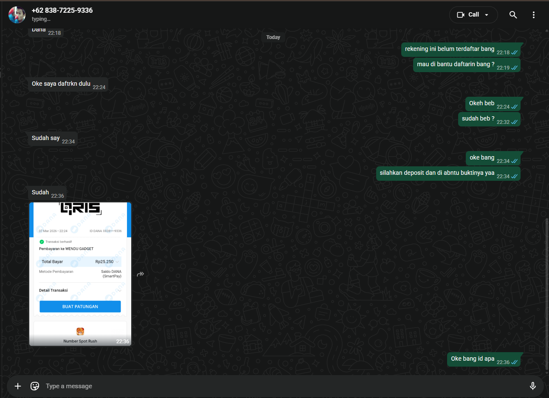Image resolution: width=549 pixels, height=398 pixels.
Task: Click read ticks on "sudah beb ?"
Action: 514,122
